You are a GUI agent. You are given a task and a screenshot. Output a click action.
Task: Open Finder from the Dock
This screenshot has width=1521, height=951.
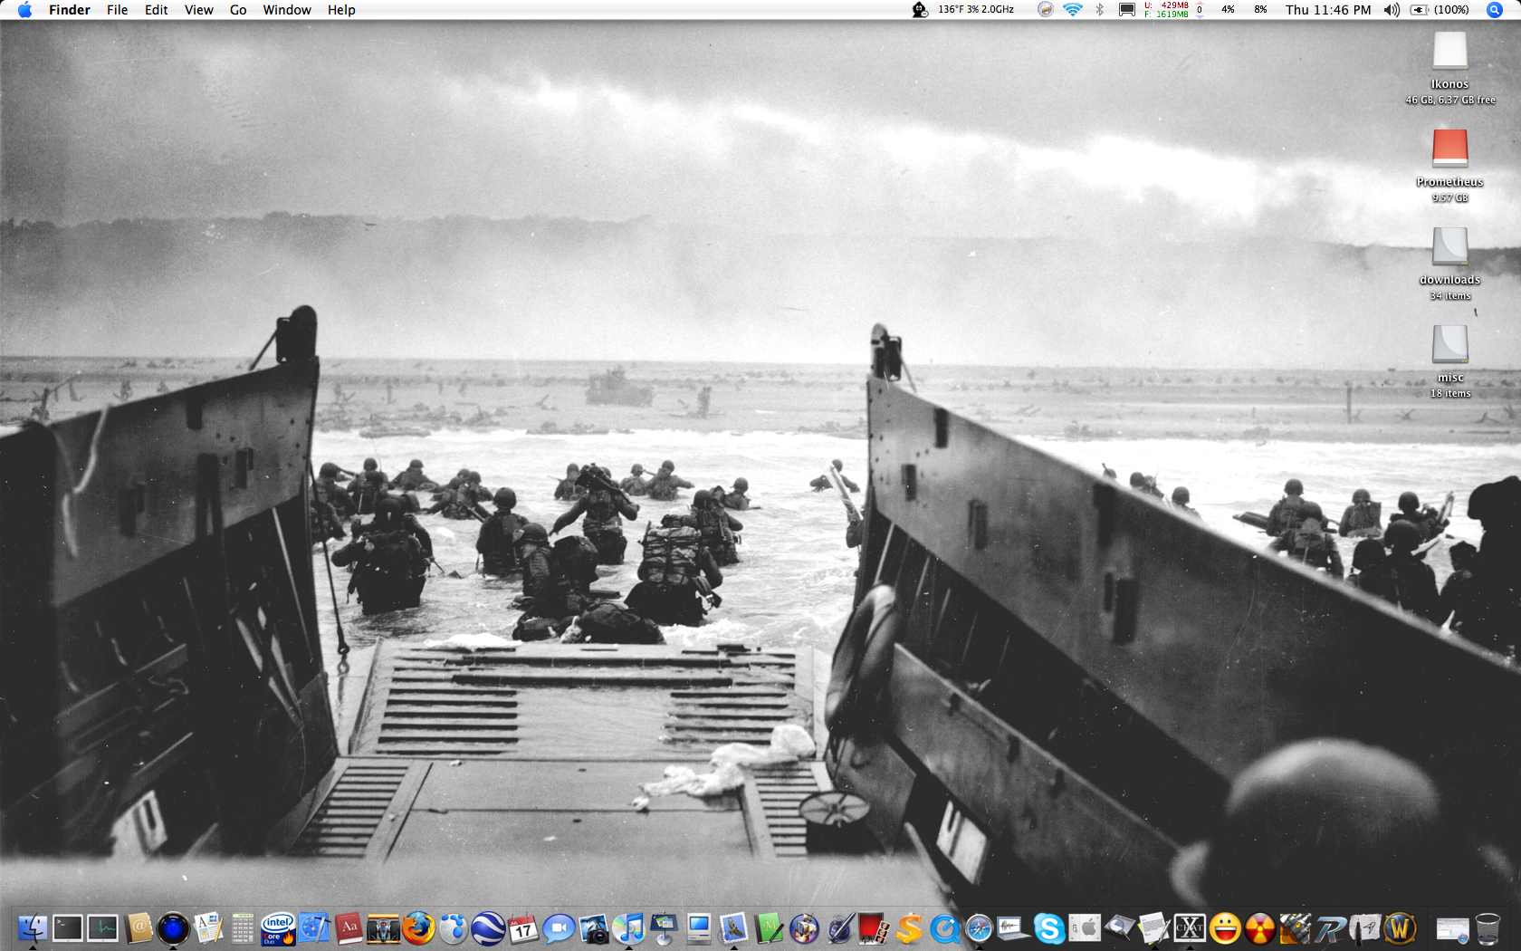tap(33, 928)
